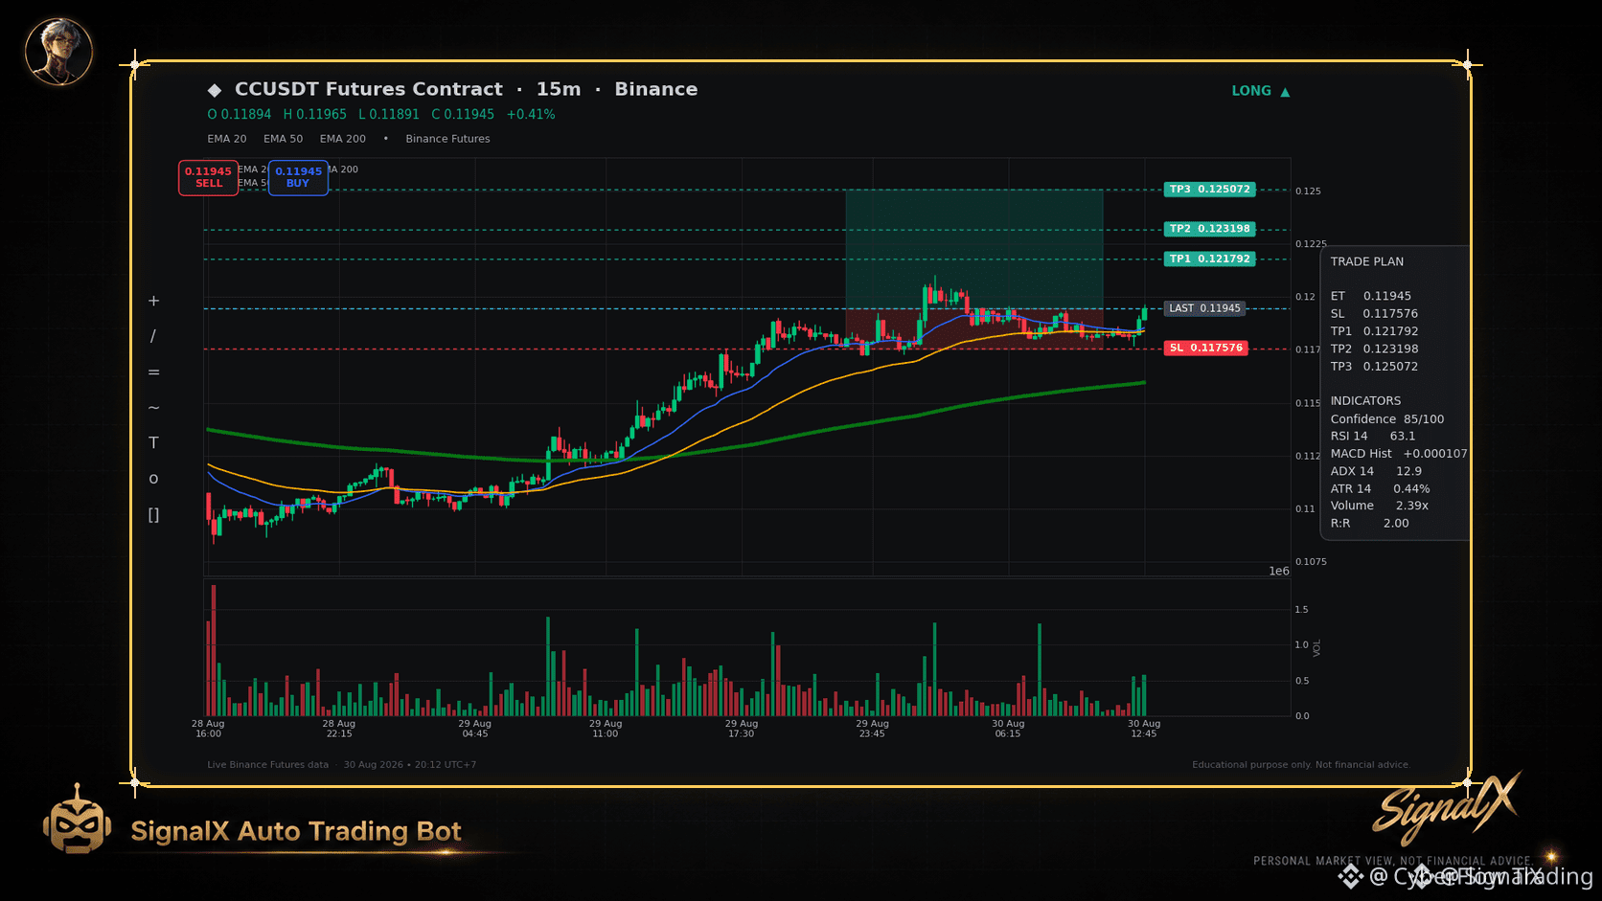The image size is (1602, 901).
Task: Click the TP3 0.125072 row in Trade Plan
Action: (1374, 367)
